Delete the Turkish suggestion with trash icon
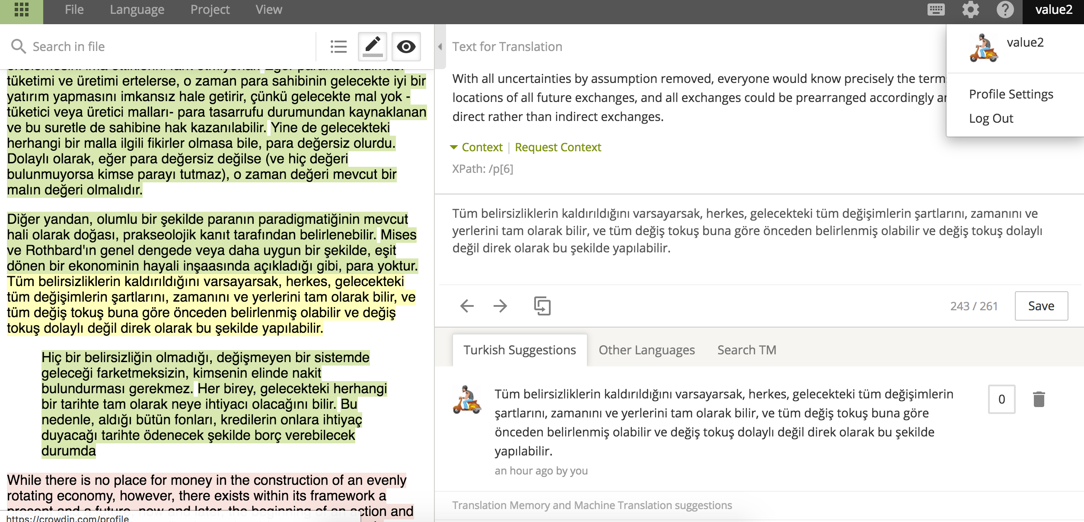 tap(1039, 399)
